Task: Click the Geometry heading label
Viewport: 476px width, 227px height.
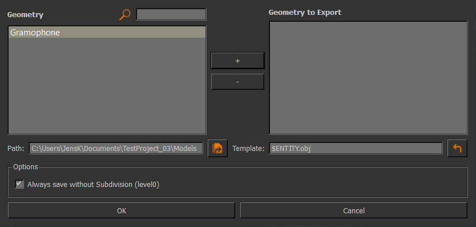Action: click(x=25, y=15)
